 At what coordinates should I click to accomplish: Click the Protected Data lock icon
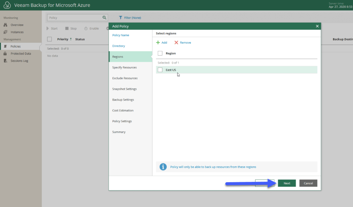(5, 53)
